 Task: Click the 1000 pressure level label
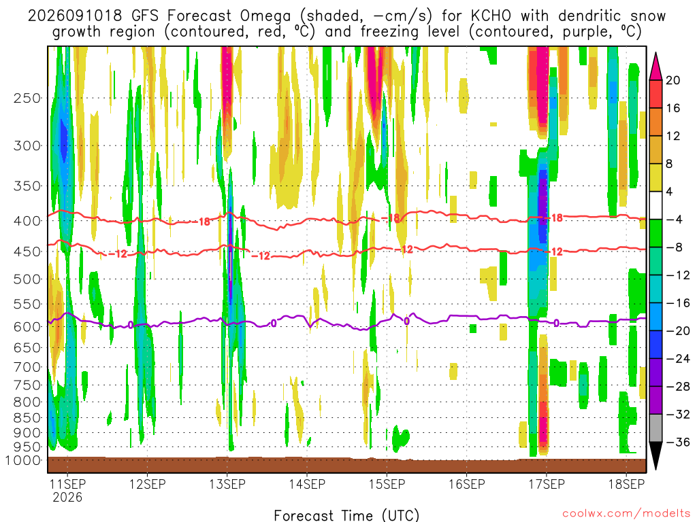[24, 460]
